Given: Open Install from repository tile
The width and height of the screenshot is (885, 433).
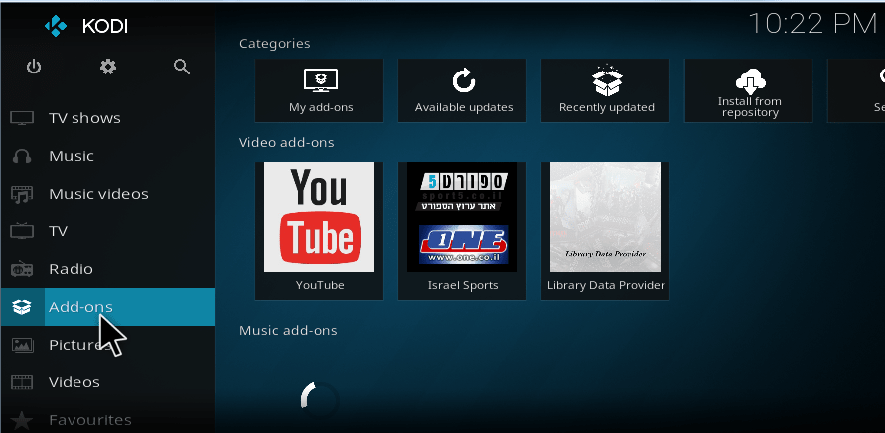Looking at the screenshot, I should click(x=749, y=90).
